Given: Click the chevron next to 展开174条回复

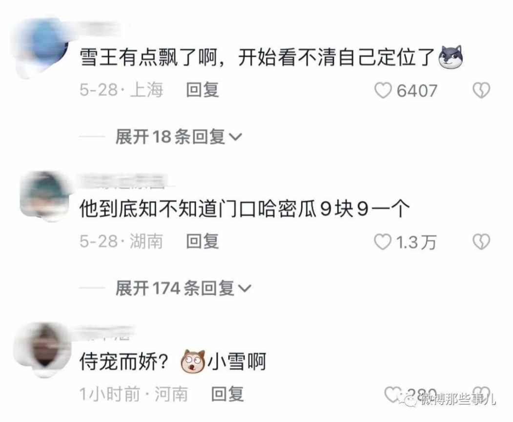Looking at the screenshot, I should 245,289.
